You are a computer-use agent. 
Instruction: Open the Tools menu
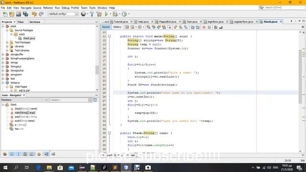tap(92, 8)
